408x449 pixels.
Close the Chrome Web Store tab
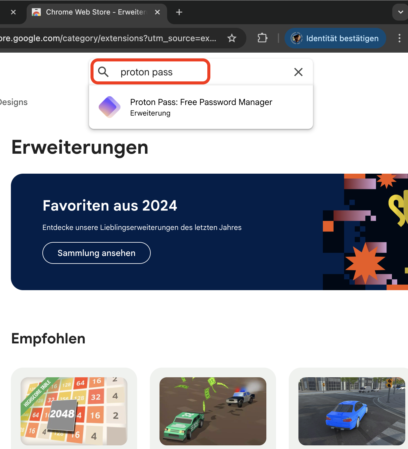(157, 12)
